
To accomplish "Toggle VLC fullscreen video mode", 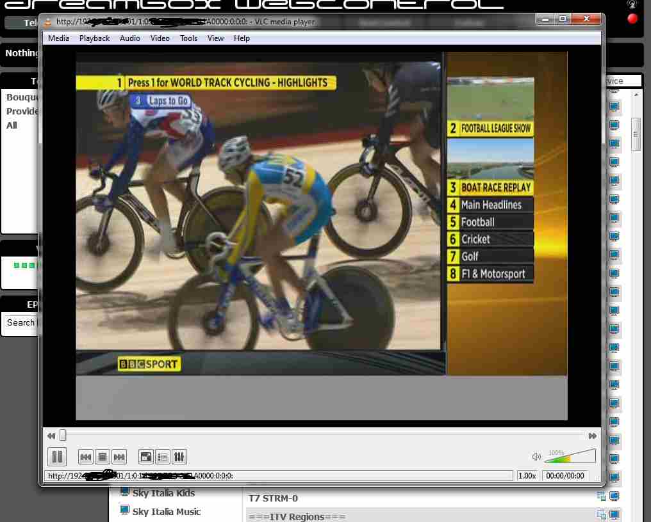I will click(x=145, y=457).
